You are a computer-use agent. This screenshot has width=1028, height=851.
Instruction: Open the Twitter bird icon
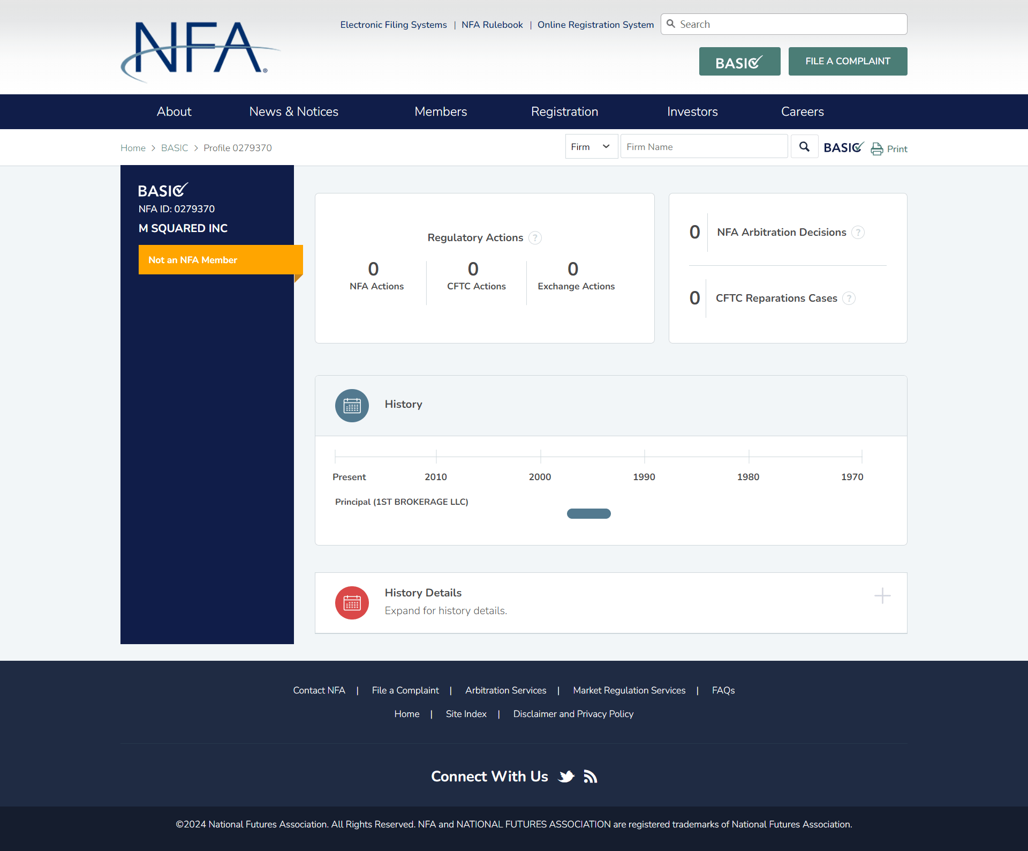tap(566, 777)
